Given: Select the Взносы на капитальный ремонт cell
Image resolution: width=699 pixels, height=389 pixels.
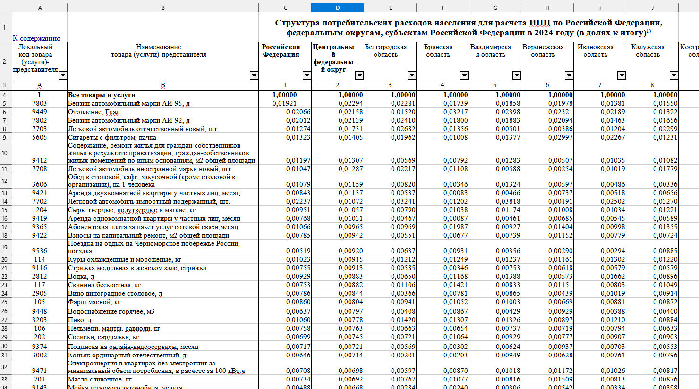Looking at the screenshot, I should (163, 235).
